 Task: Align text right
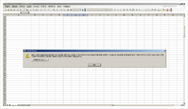tap(130, 10)
